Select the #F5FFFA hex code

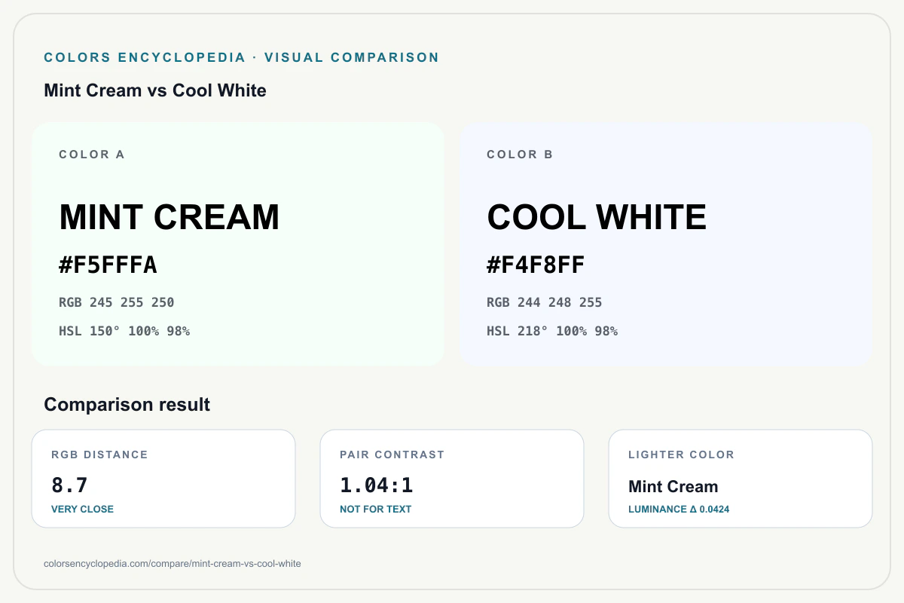tap(108, 265)
